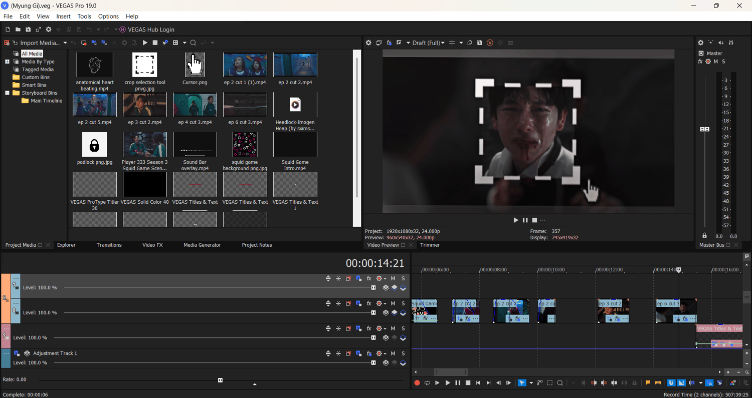Save the project using the disk icon

(28, 30)
